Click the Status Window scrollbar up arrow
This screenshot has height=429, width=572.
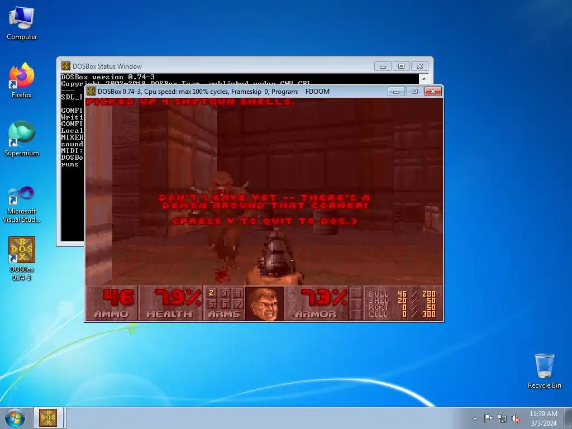424,78
